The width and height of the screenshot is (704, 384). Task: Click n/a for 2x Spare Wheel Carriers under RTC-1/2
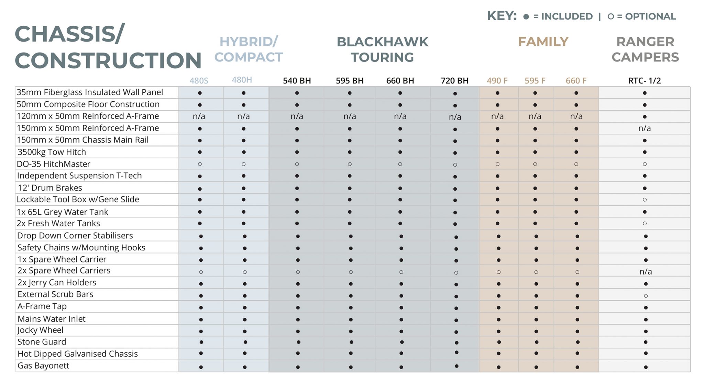click(646, 272)
